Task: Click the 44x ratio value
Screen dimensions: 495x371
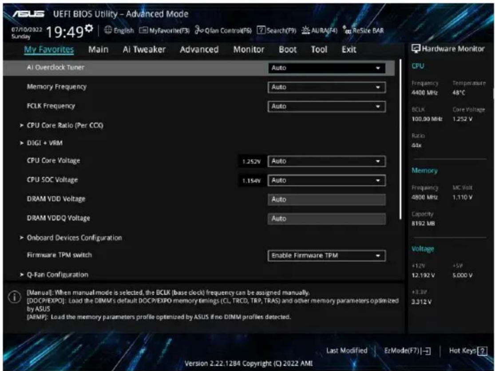Action: click(416, 145)
